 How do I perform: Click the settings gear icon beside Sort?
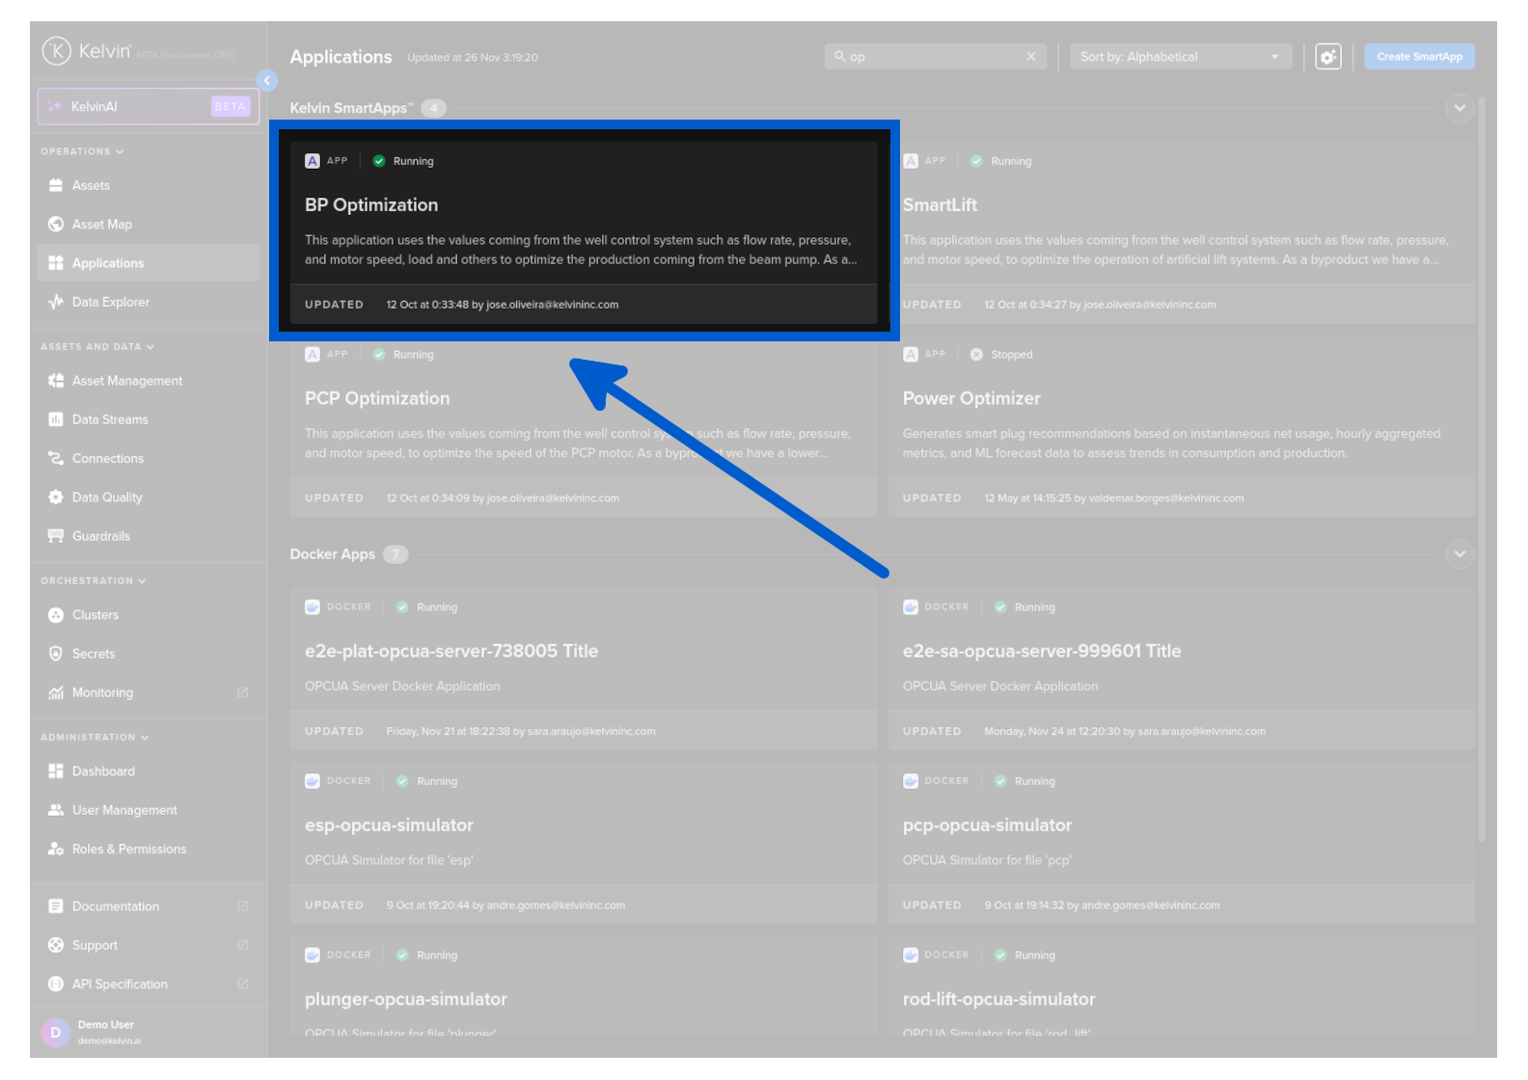(1328, 57)
